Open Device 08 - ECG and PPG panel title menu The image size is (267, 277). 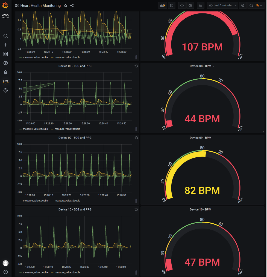coord(75,66)
